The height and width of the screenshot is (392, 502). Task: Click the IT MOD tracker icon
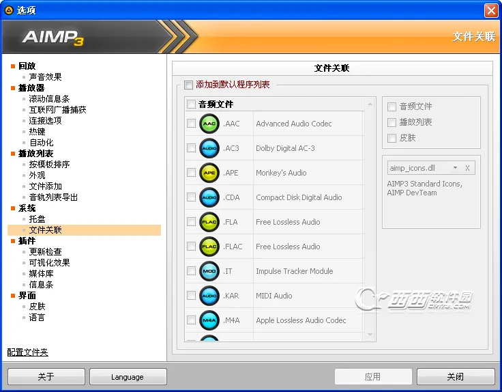coord(209,271)
